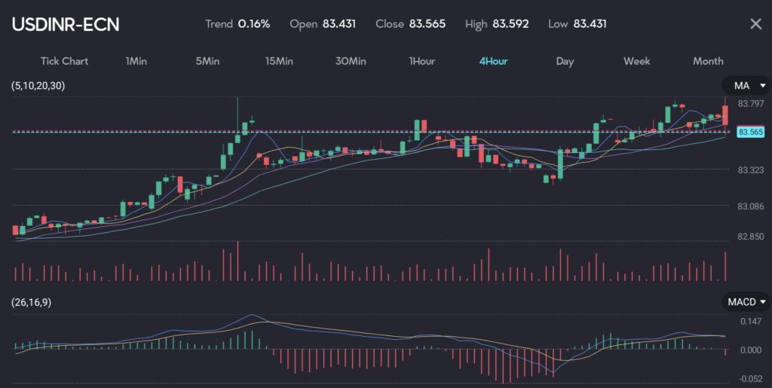Change chart to Week view
The height and width of the screenshot is (388, 772).
click(636, 61)
